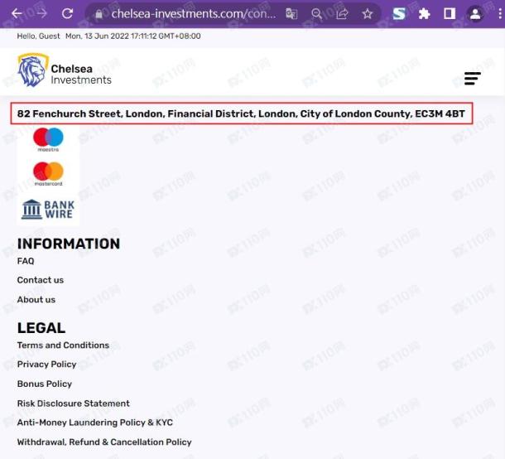Open the Terms and Conditions link

pos(63,345)
